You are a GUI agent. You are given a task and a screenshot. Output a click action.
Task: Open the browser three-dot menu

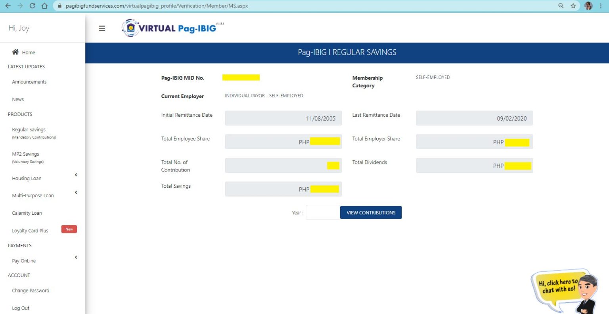[x=601, y=6]
